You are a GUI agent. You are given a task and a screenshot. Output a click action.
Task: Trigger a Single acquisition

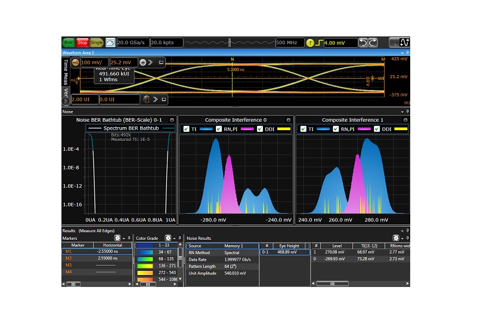pos(97,43)
